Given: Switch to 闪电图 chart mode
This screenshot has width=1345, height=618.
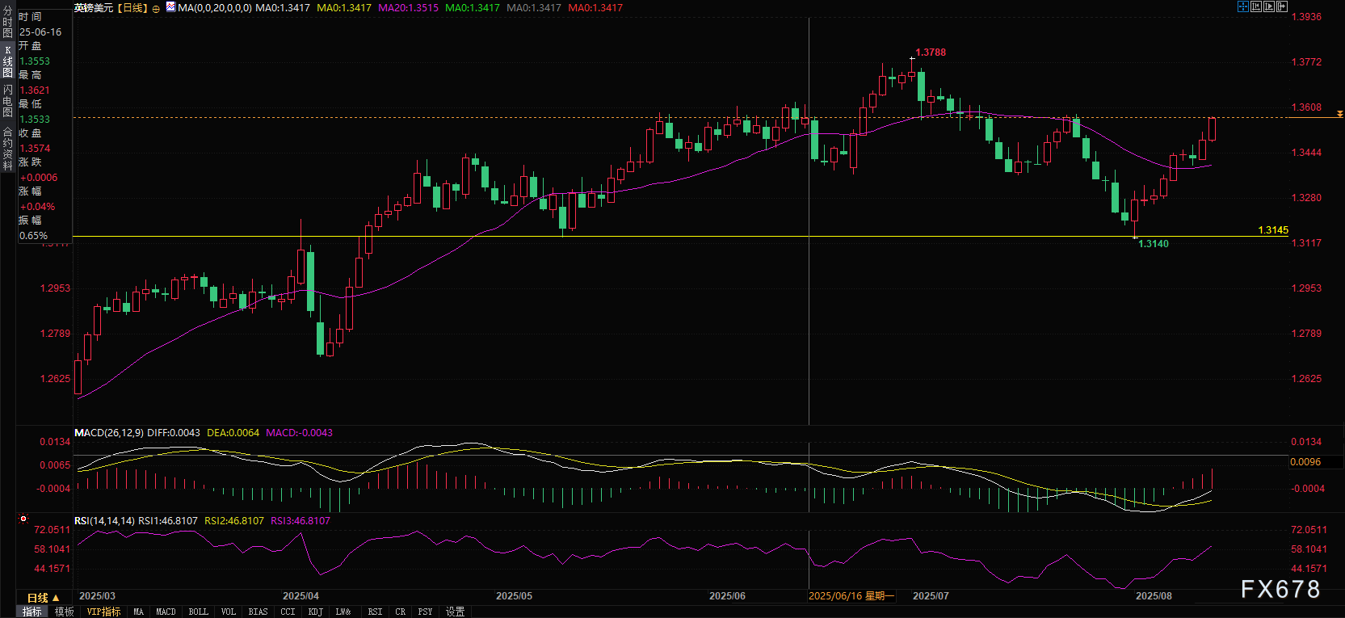Looking at the screenshot, I should pos(7,101).
